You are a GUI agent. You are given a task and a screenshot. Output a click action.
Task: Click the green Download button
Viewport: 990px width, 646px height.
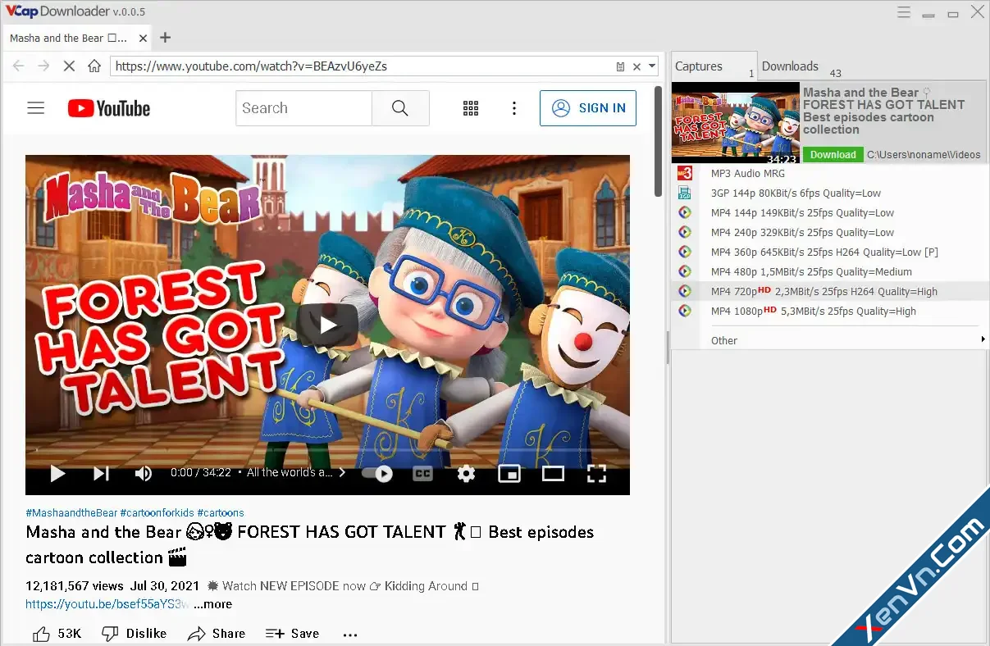point(833,155)
